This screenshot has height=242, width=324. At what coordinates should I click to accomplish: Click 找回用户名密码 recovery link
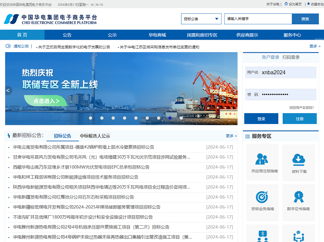(x=301, y=107)
